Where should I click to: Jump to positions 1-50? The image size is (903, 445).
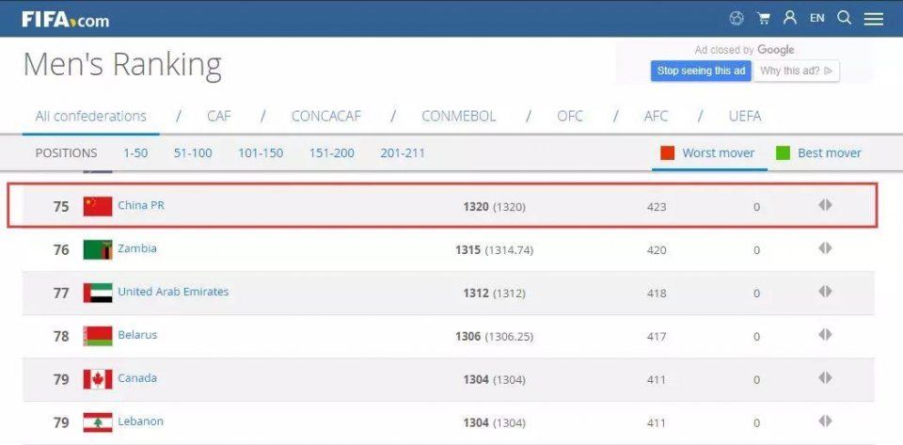135,153
